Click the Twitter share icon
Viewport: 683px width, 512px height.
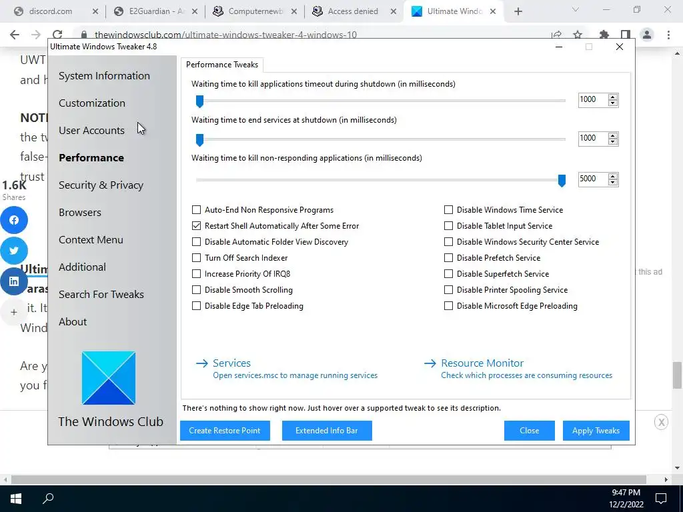click(14, 251)
